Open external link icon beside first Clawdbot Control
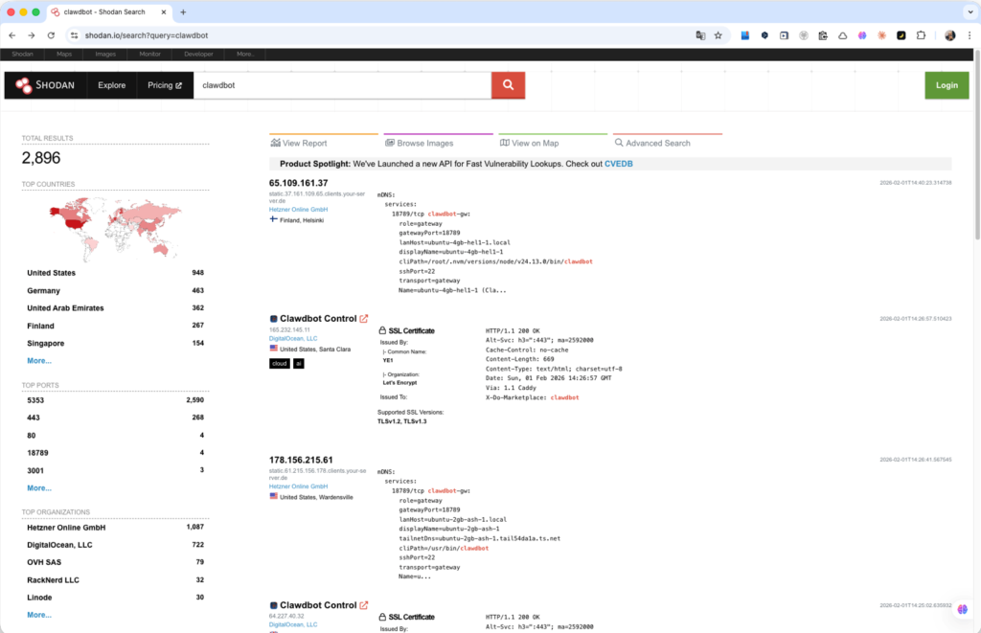The width and height of the screenshot is (981, 633). [364, 318]
